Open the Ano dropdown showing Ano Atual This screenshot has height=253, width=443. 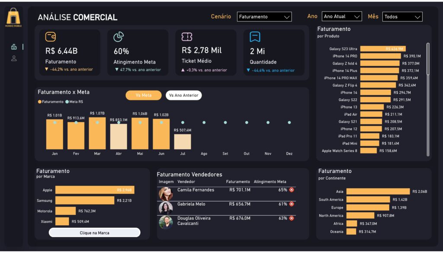point(342,16)
